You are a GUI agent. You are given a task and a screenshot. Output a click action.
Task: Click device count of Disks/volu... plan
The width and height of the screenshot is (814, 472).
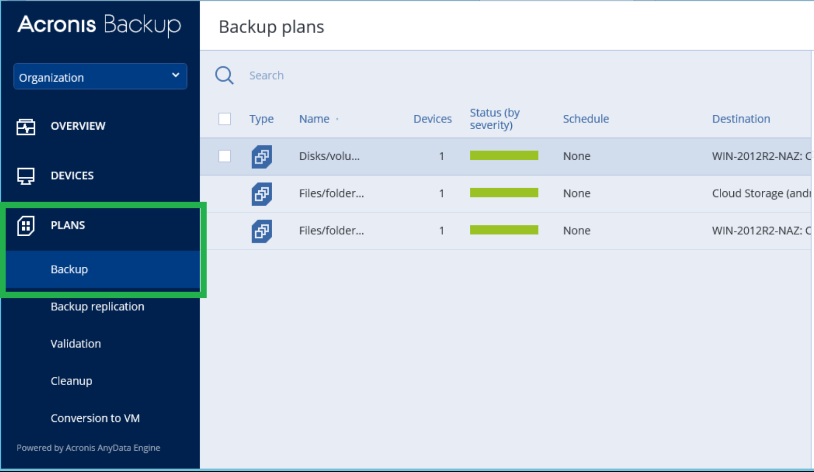point(441,156)
